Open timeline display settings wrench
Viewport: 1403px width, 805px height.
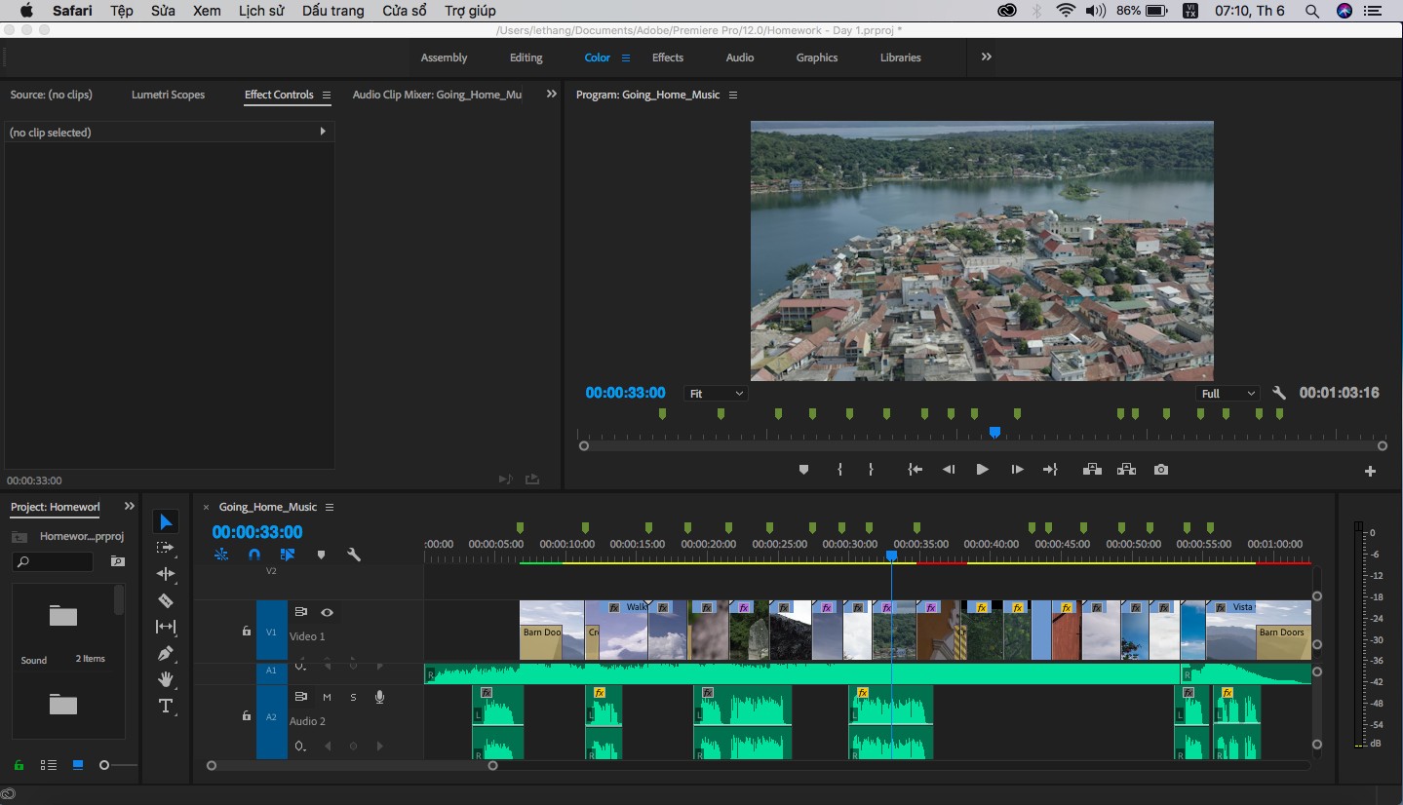[x=354, y=555]
